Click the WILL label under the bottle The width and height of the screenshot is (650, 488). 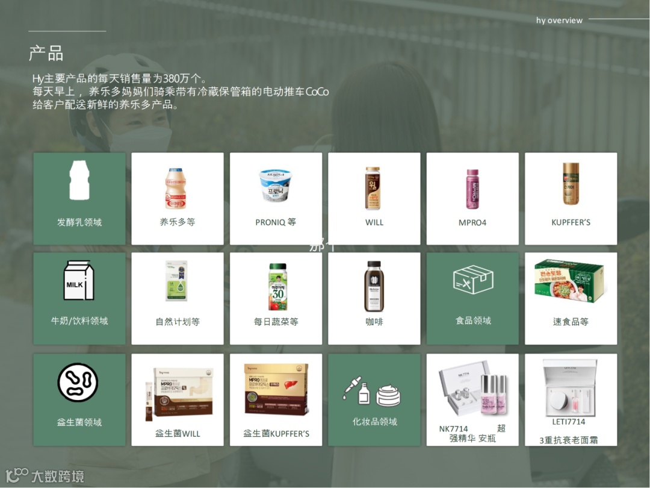point(374,222)
